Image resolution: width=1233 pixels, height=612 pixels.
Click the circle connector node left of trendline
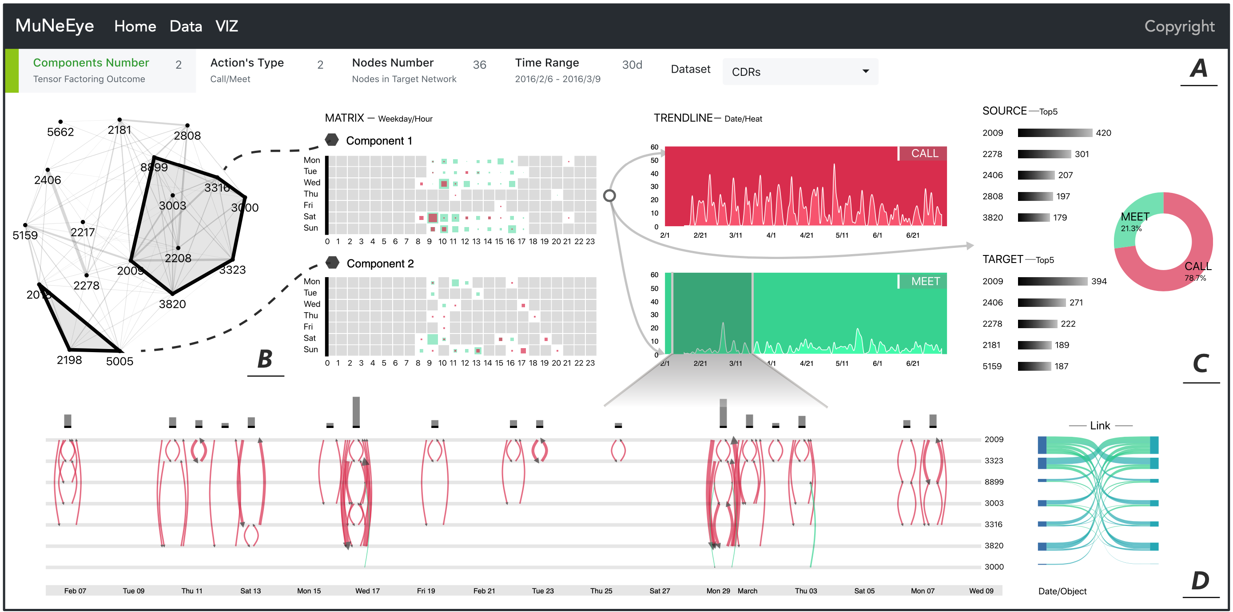click(609, 196)
